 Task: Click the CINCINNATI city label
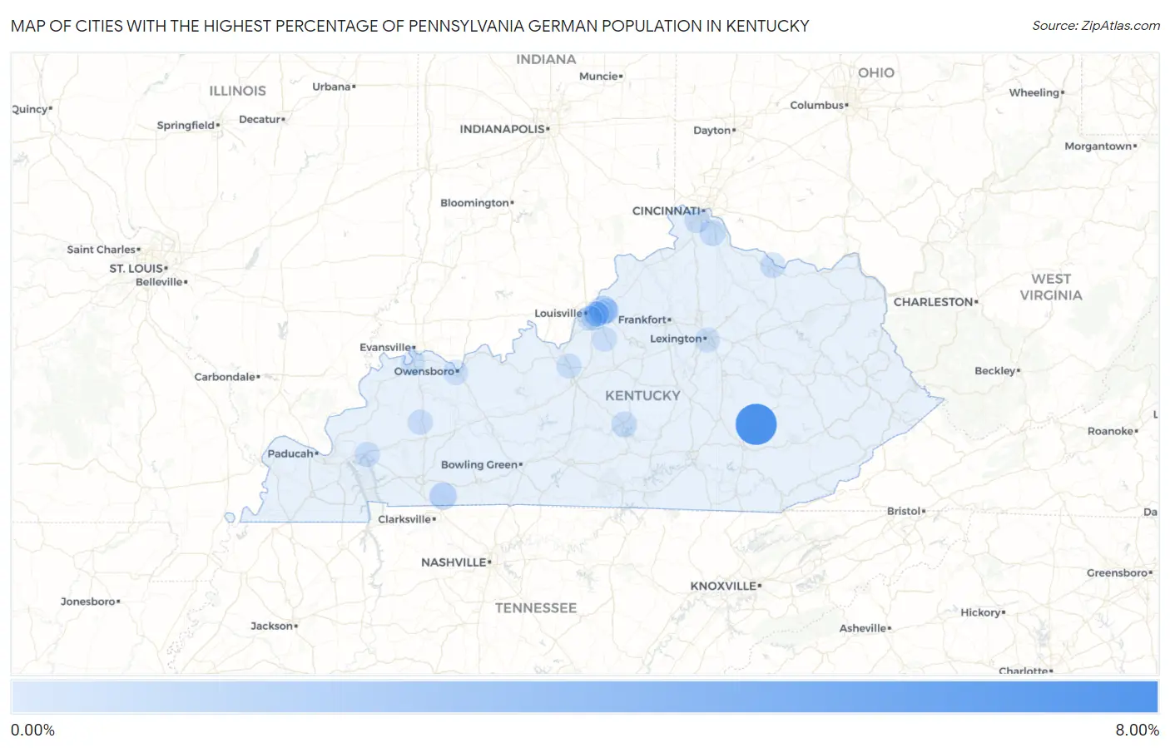(x=667, y=211)
